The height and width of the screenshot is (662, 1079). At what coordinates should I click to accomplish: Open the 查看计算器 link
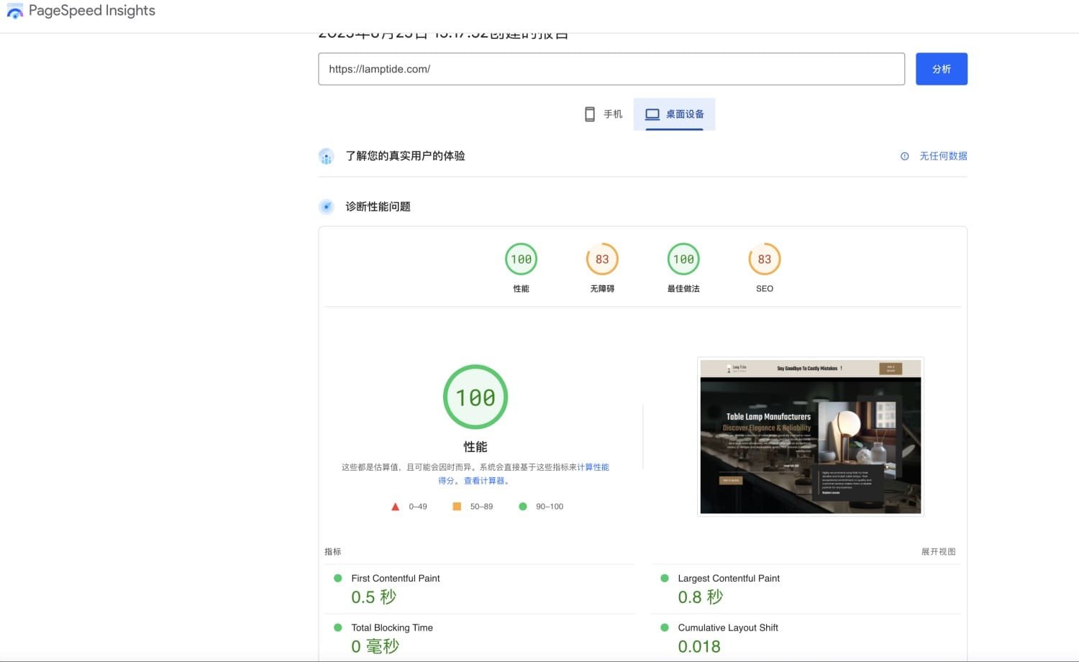point(484,481)
